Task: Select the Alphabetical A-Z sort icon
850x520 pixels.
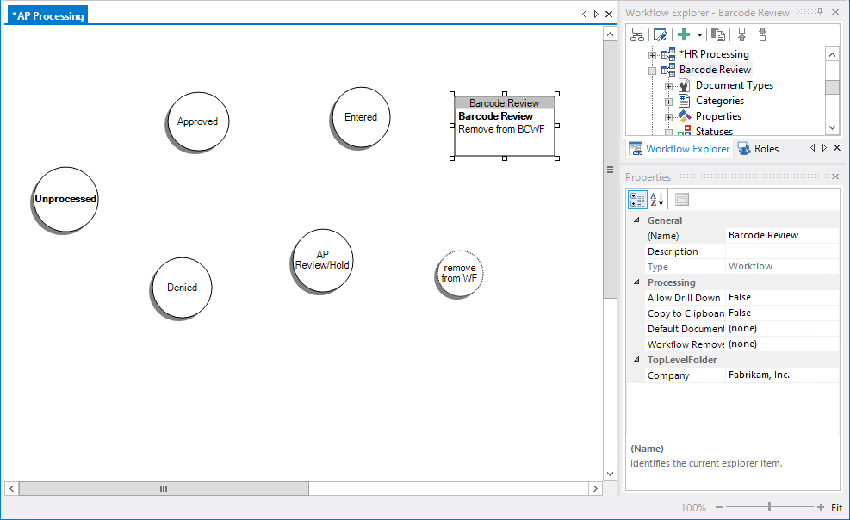Action: pos(656,200)
